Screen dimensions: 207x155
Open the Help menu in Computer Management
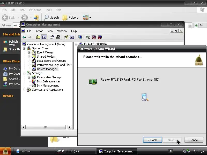click(74, 31)
